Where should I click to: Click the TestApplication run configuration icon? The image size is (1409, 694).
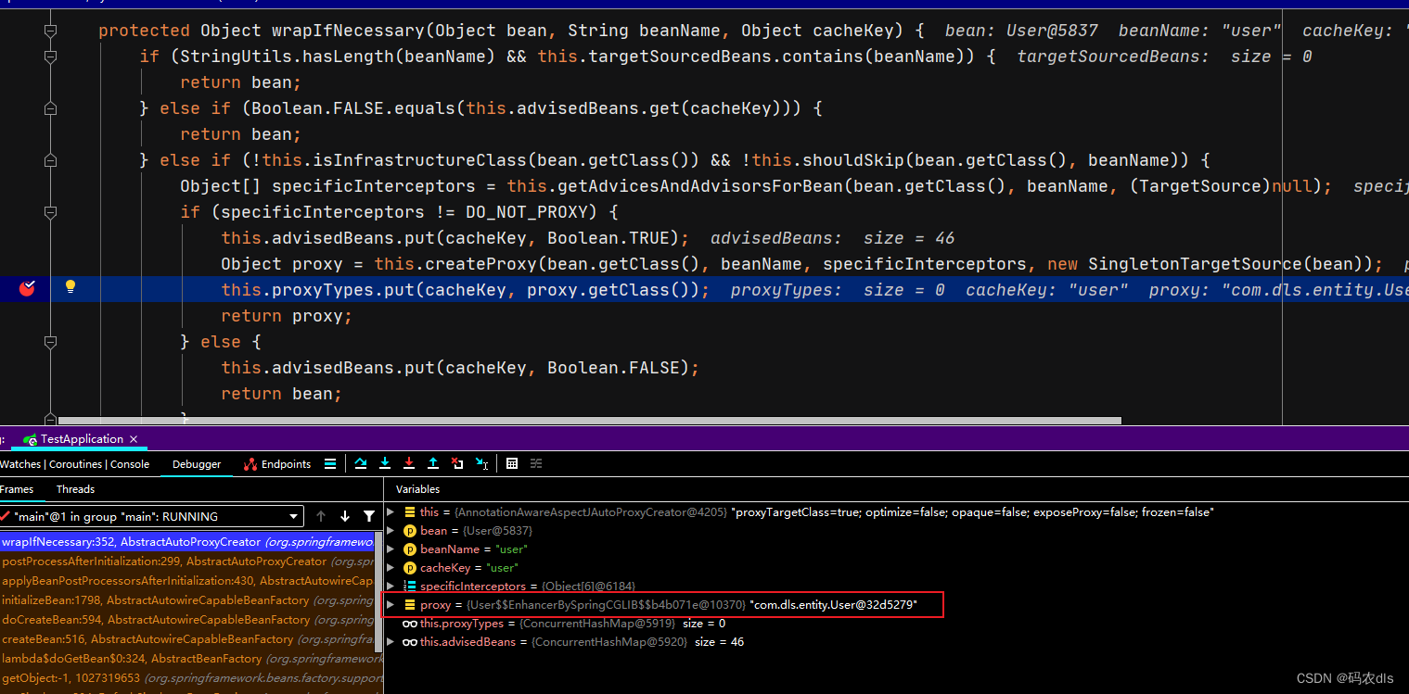click(x=31, y=439)
